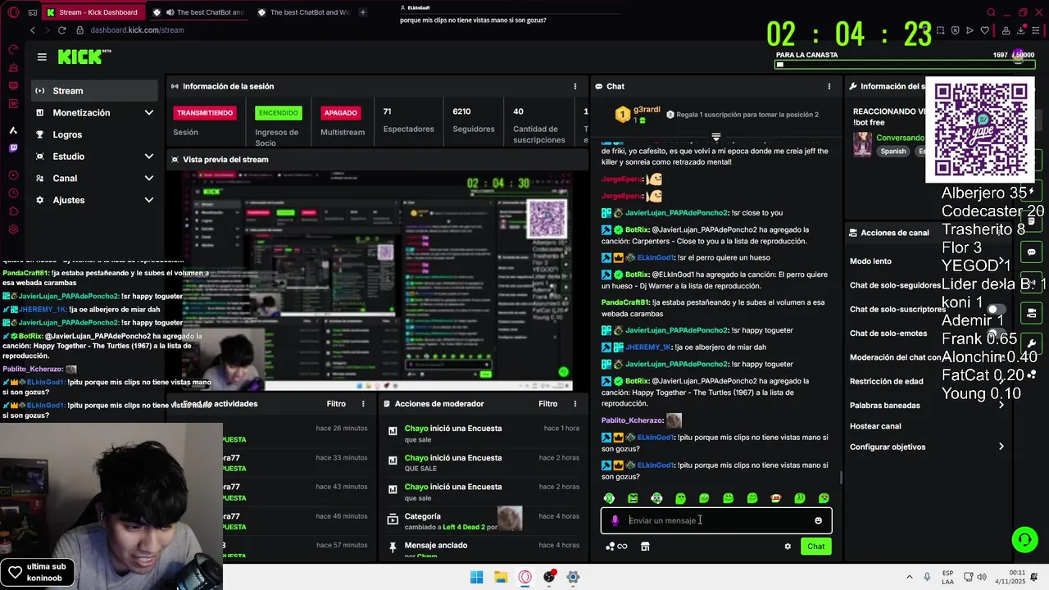The image size is (1049, 590).
Task: Go back with browser back arrow
Action: click(33, 30)
